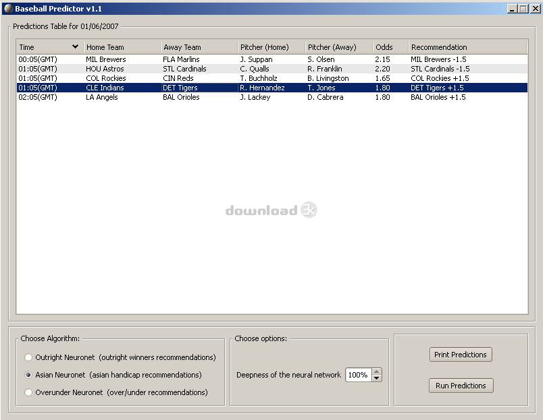The width and height of the screenshot is (543, 420).
Task: Click the Pitcher (Away) column header
Action: pyautogui.click(x=338, y=47)
